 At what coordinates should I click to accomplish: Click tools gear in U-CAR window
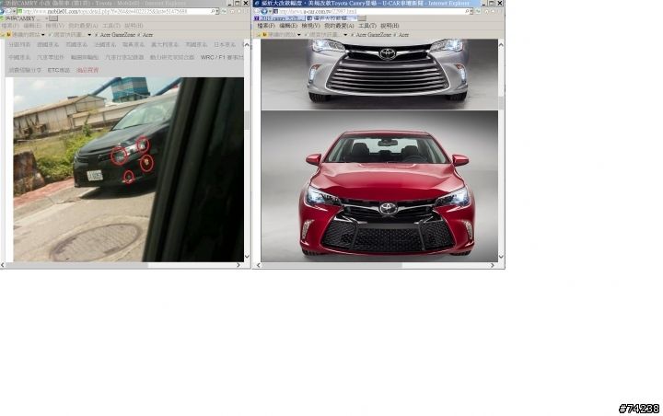pyautogui.click(x=499, y=11)
